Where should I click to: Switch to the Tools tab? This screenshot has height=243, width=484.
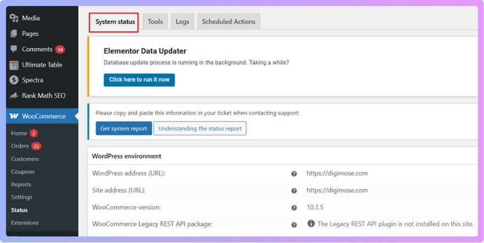click(x=155, y=21)
